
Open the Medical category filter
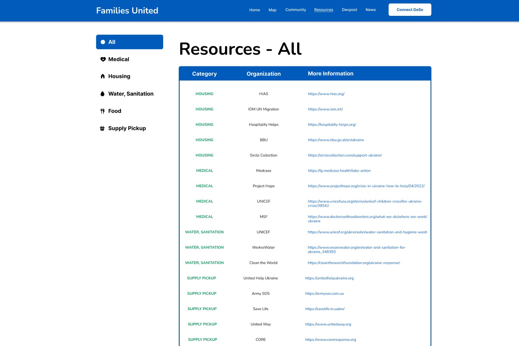click(119, 59)
